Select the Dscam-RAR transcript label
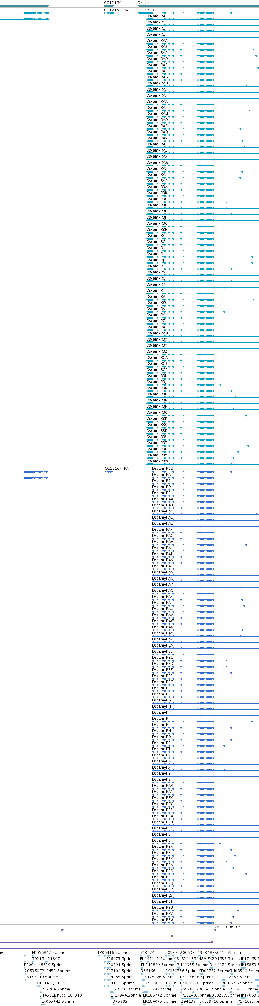 tap(157, 327)
